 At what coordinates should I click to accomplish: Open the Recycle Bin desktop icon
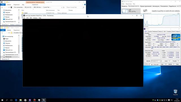[175, 92]
